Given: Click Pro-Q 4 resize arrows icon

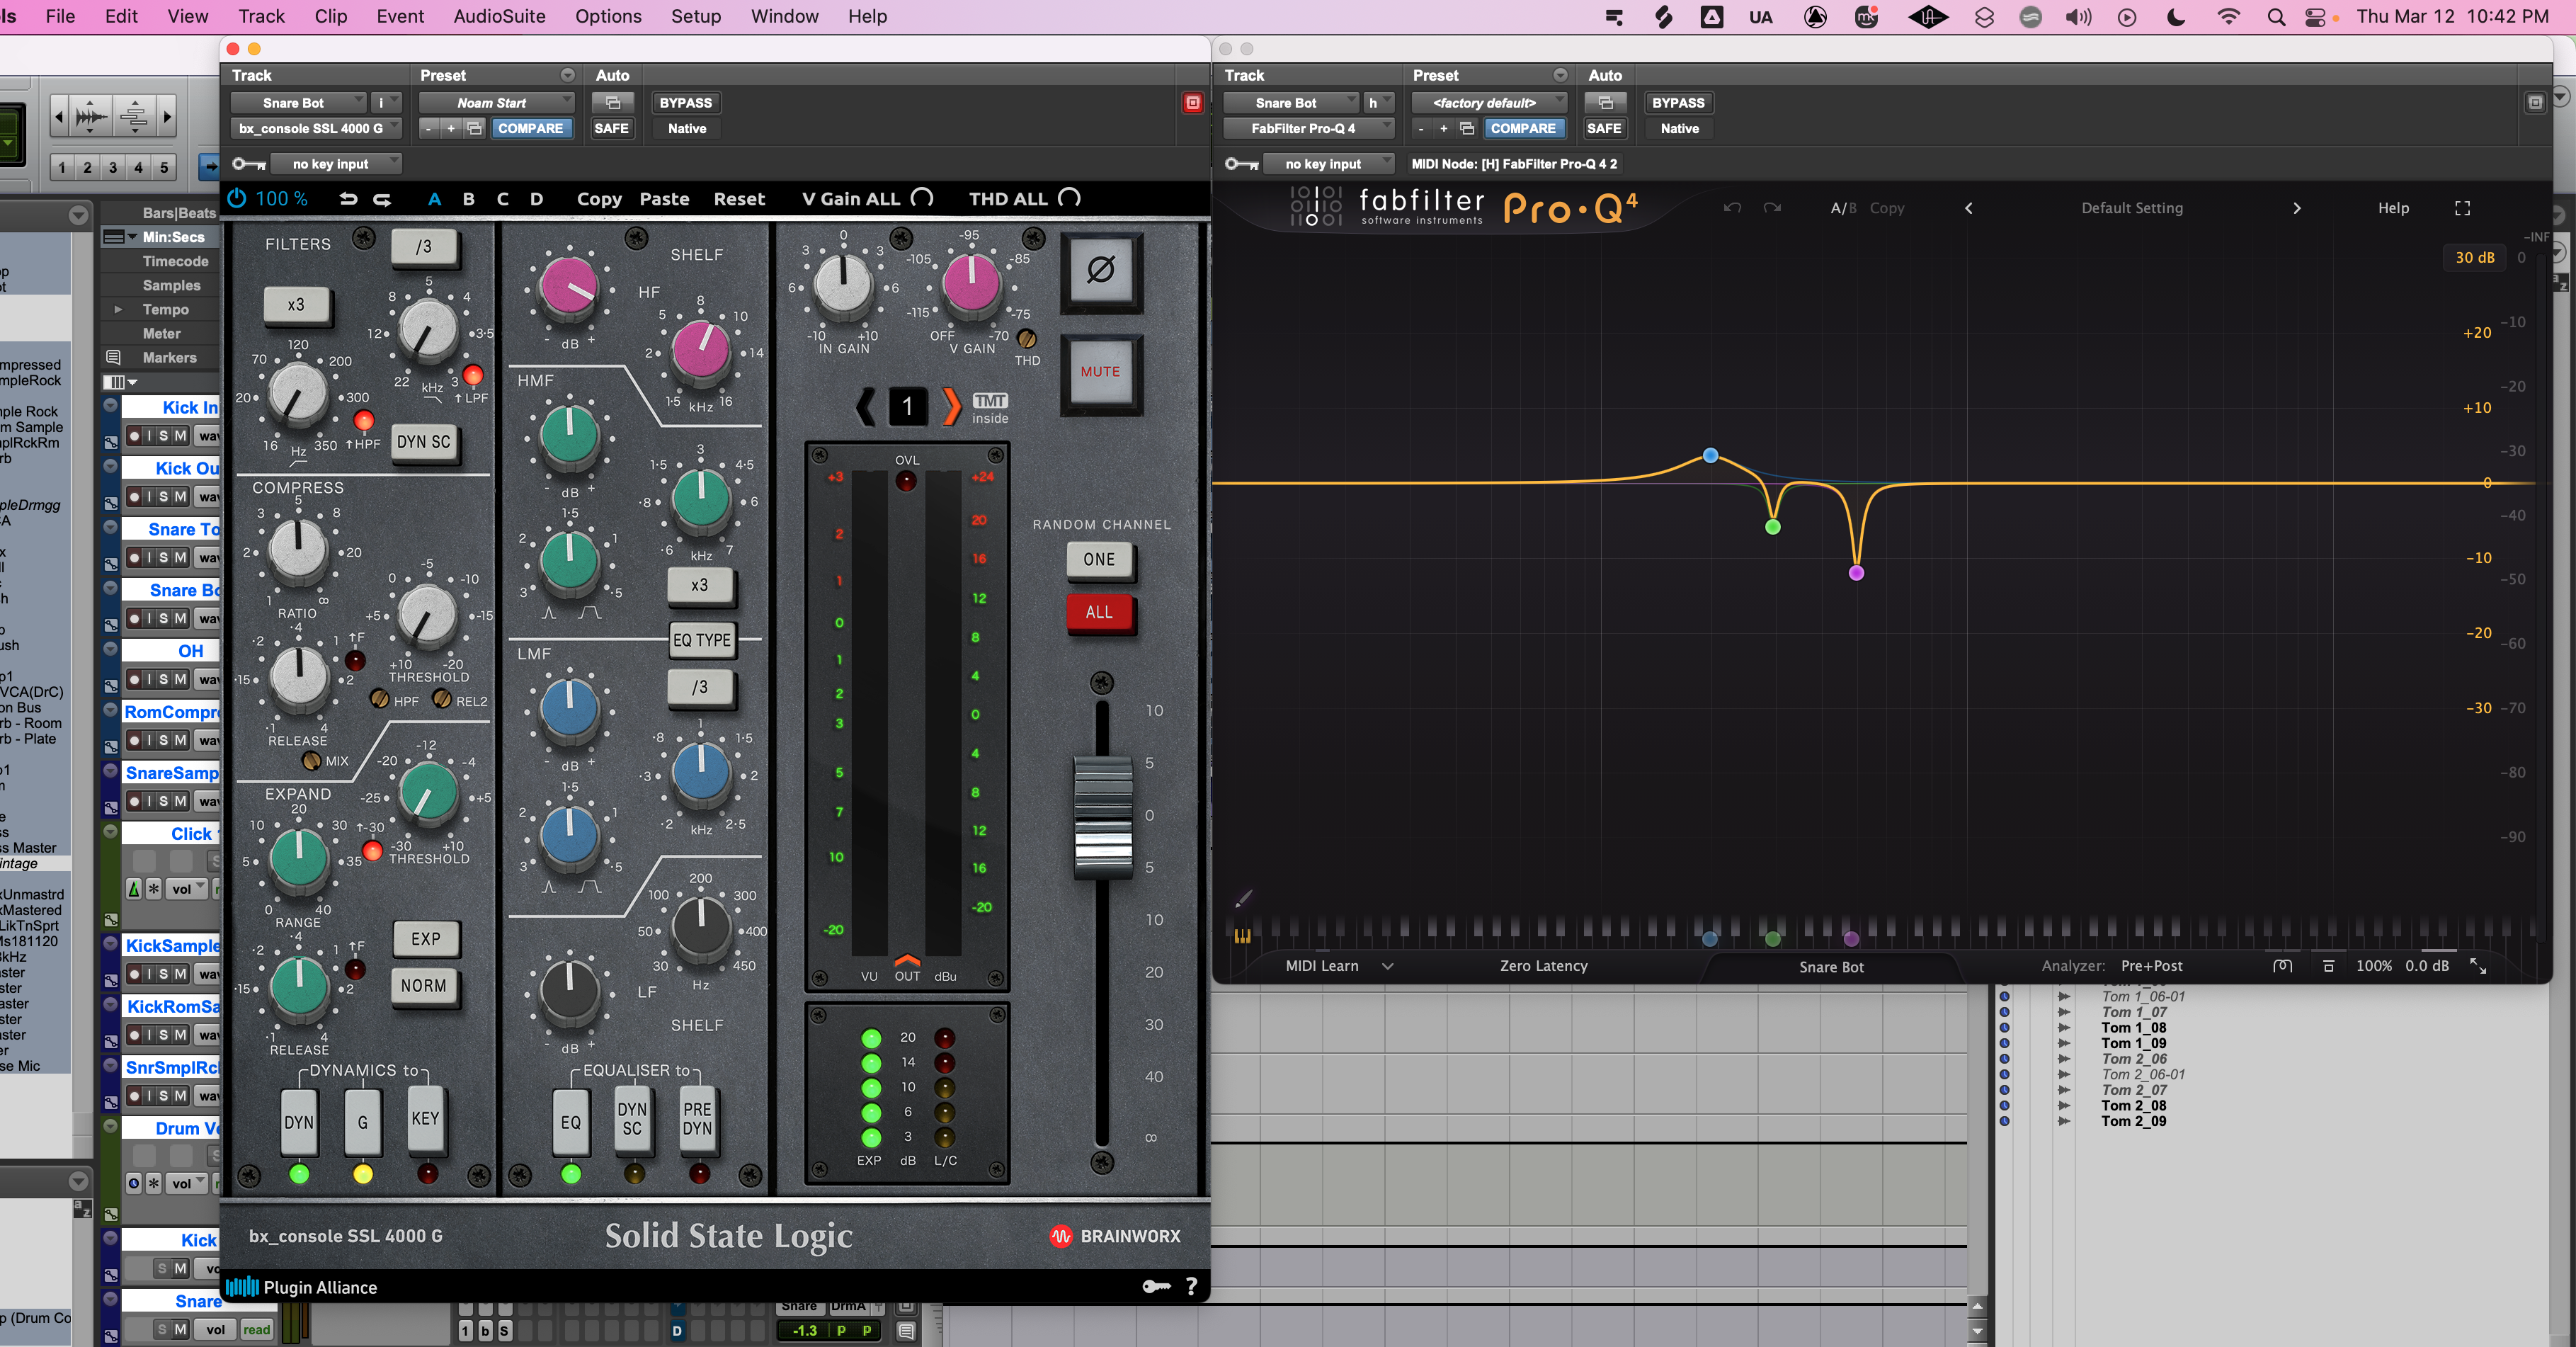Looking at the screenshot, I should pyautogui.click(x=2478, y=966).
